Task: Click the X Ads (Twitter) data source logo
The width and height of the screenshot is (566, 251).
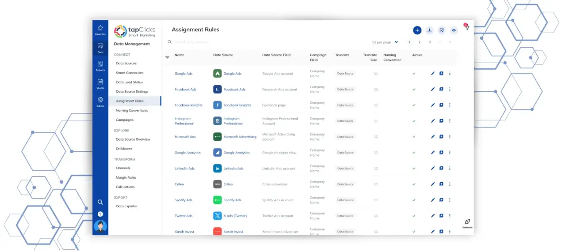Action: [217, 216]
